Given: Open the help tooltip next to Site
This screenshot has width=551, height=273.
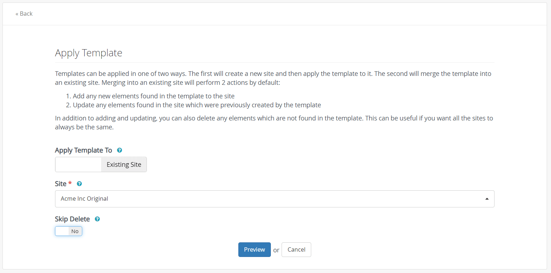Looking at the screenshot, I should coord(79,184).
